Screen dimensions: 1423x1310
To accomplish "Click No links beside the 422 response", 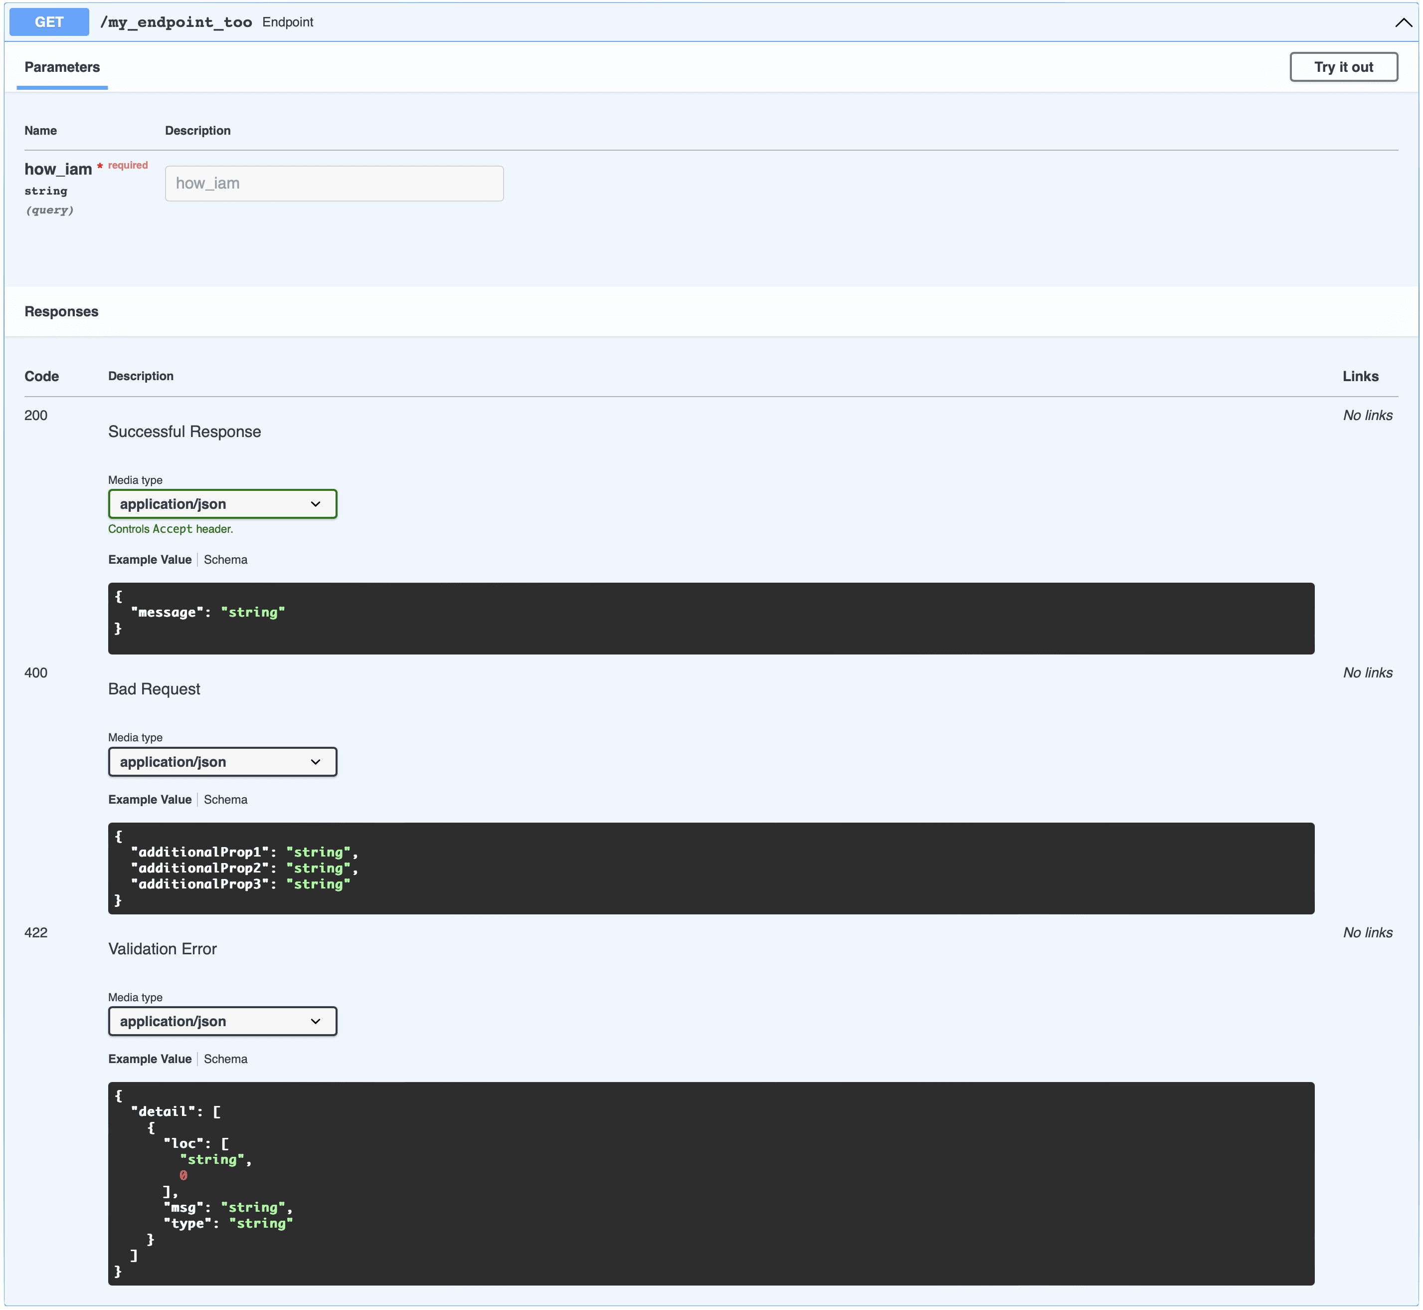I will pyautogui.click(x=1367, y=932).
